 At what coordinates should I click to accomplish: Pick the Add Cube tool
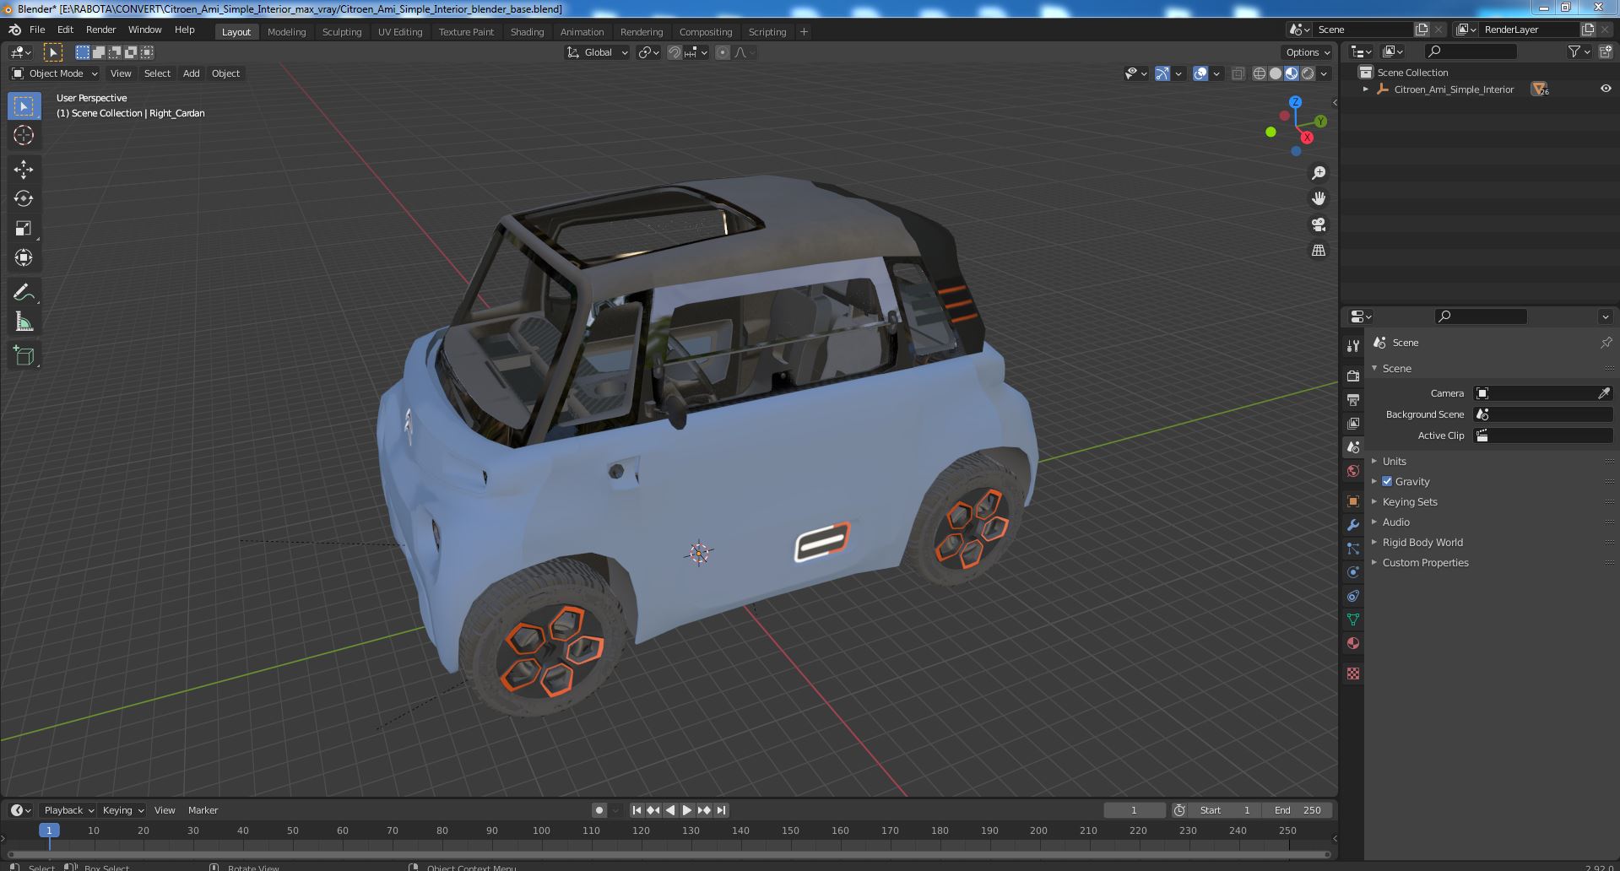pos(24,356)
